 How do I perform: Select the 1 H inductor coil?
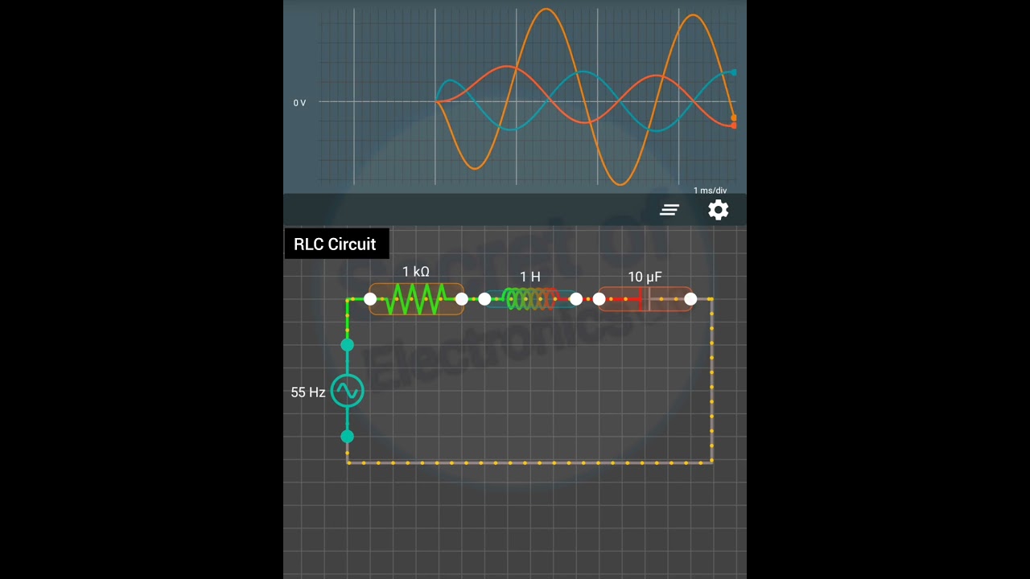click(x=530, y=299)
